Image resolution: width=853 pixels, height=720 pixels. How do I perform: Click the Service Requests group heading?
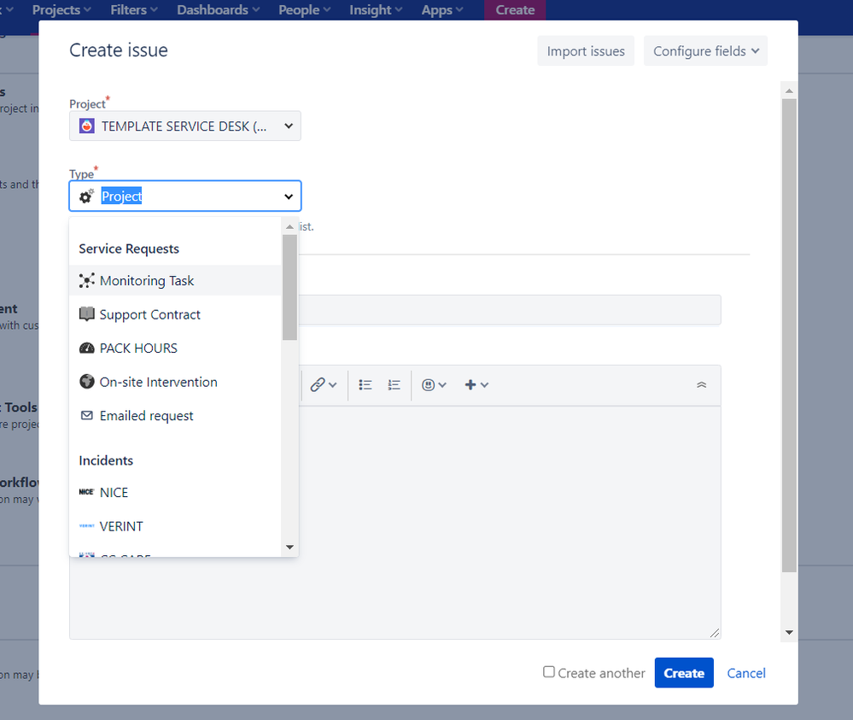pyautogui.click(x=129, y=249)
